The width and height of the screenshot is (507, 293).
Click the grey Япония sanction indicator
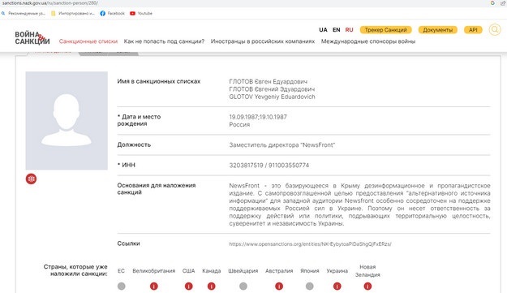[309, 287]
